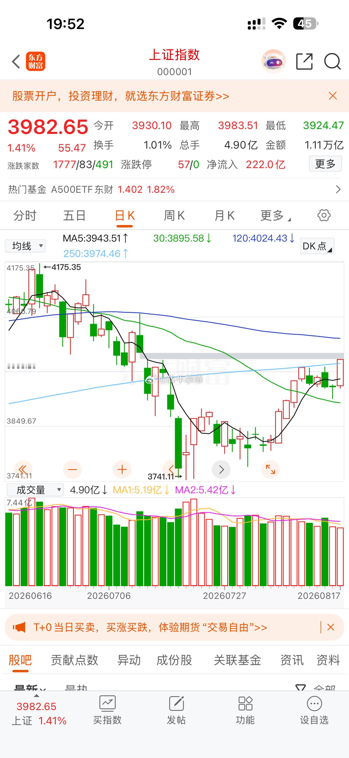
Task: Tap the latest red candlestick on the chart
Action: pos(340,372)
